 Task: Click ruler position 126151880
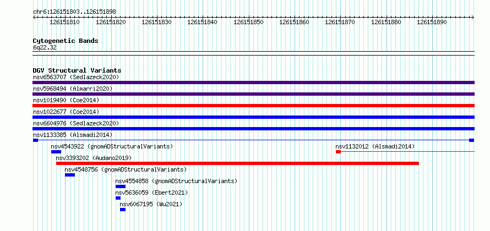tap(386, 22)
